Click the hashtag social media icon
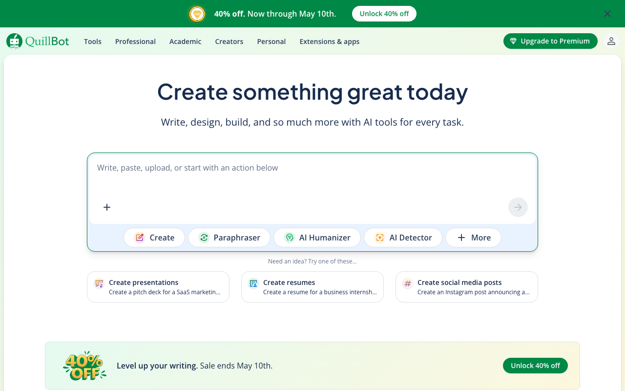Screen dimensions: 625x391 pos(408,283)
